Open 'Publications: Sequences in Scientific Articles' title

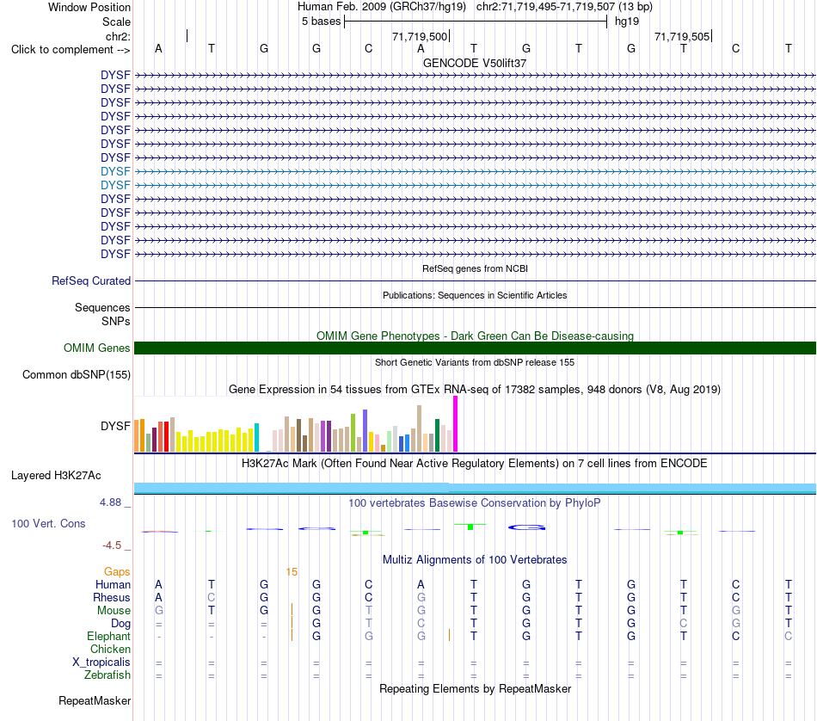point(475,295)
